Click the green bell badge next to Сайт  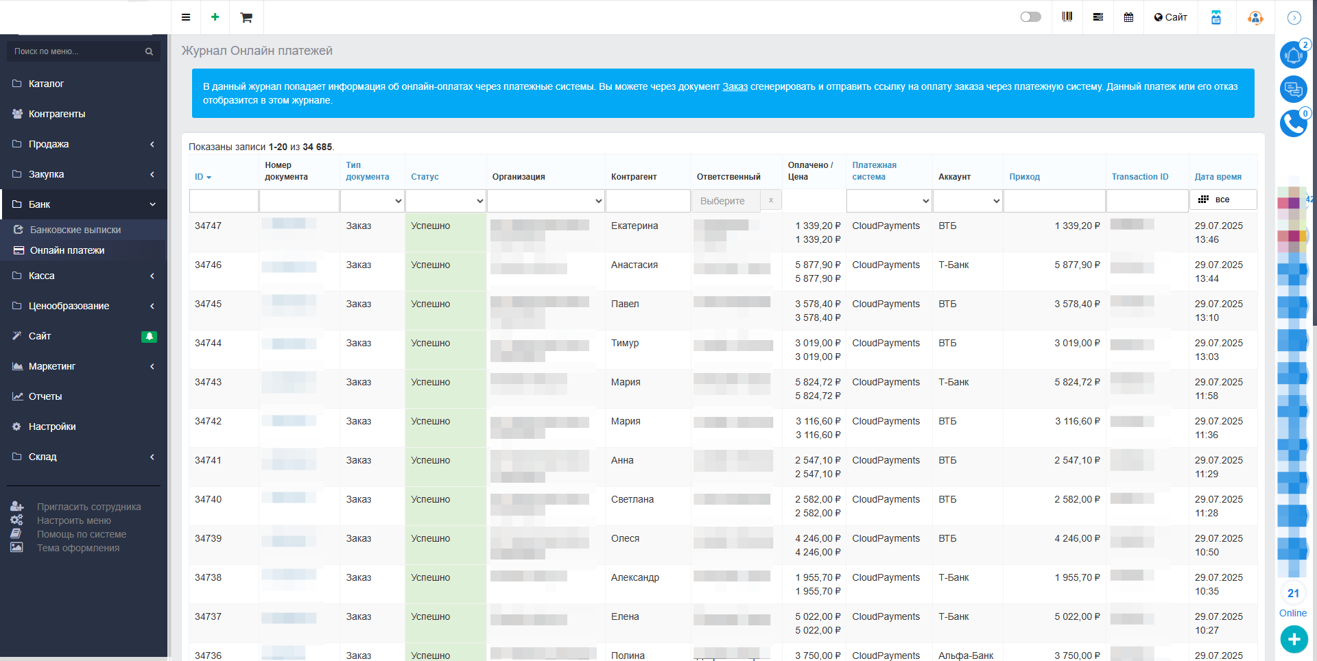[149, 337]
